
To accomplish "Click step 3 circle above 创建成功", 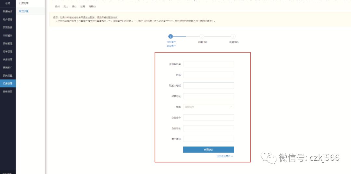I will (x=233, y=37).
